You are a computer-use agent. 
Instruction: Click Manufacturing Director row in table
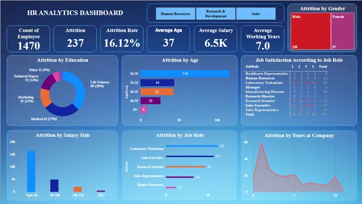[x=286, y=92]
